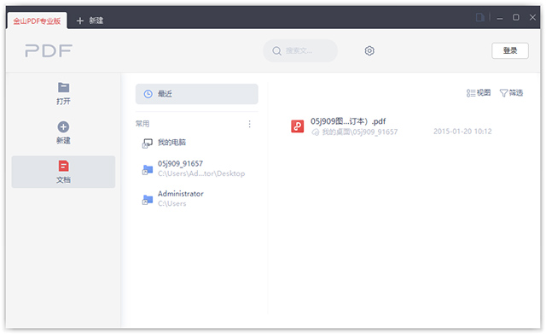Viewport: 546px width, 334px height.
Task: Focus the search text field
Action: tap(300, 51)
